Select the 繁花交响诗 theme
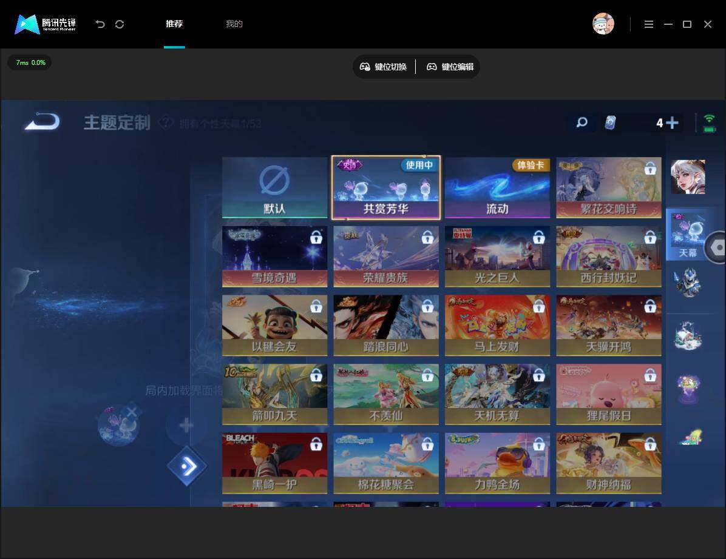Image resolution: width=726 pixels, height=559 pixels. pos(609,187)
